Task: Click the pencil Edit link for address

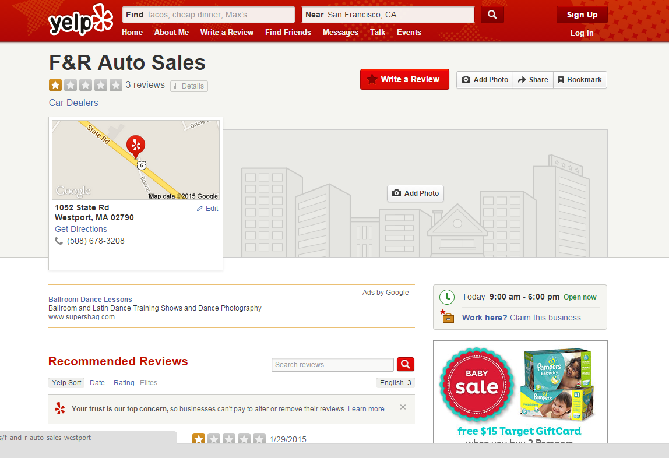Action: pos(207,209)
